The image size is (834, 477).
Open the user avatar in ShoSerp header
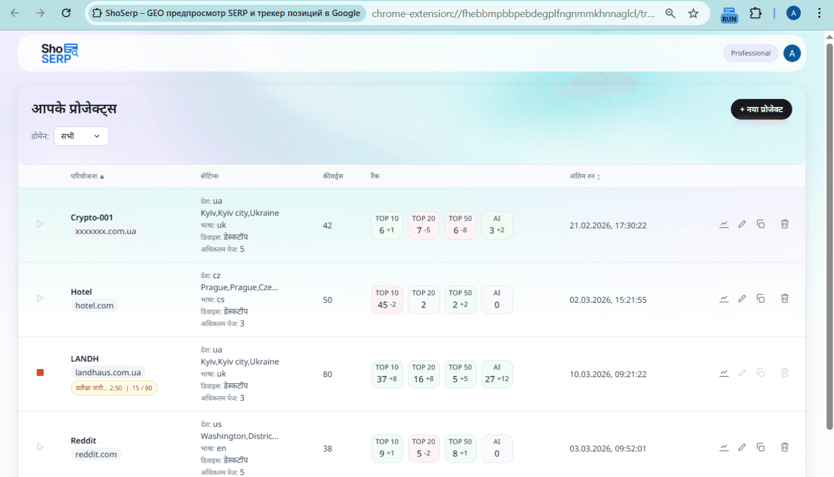[x=792, y=53]
